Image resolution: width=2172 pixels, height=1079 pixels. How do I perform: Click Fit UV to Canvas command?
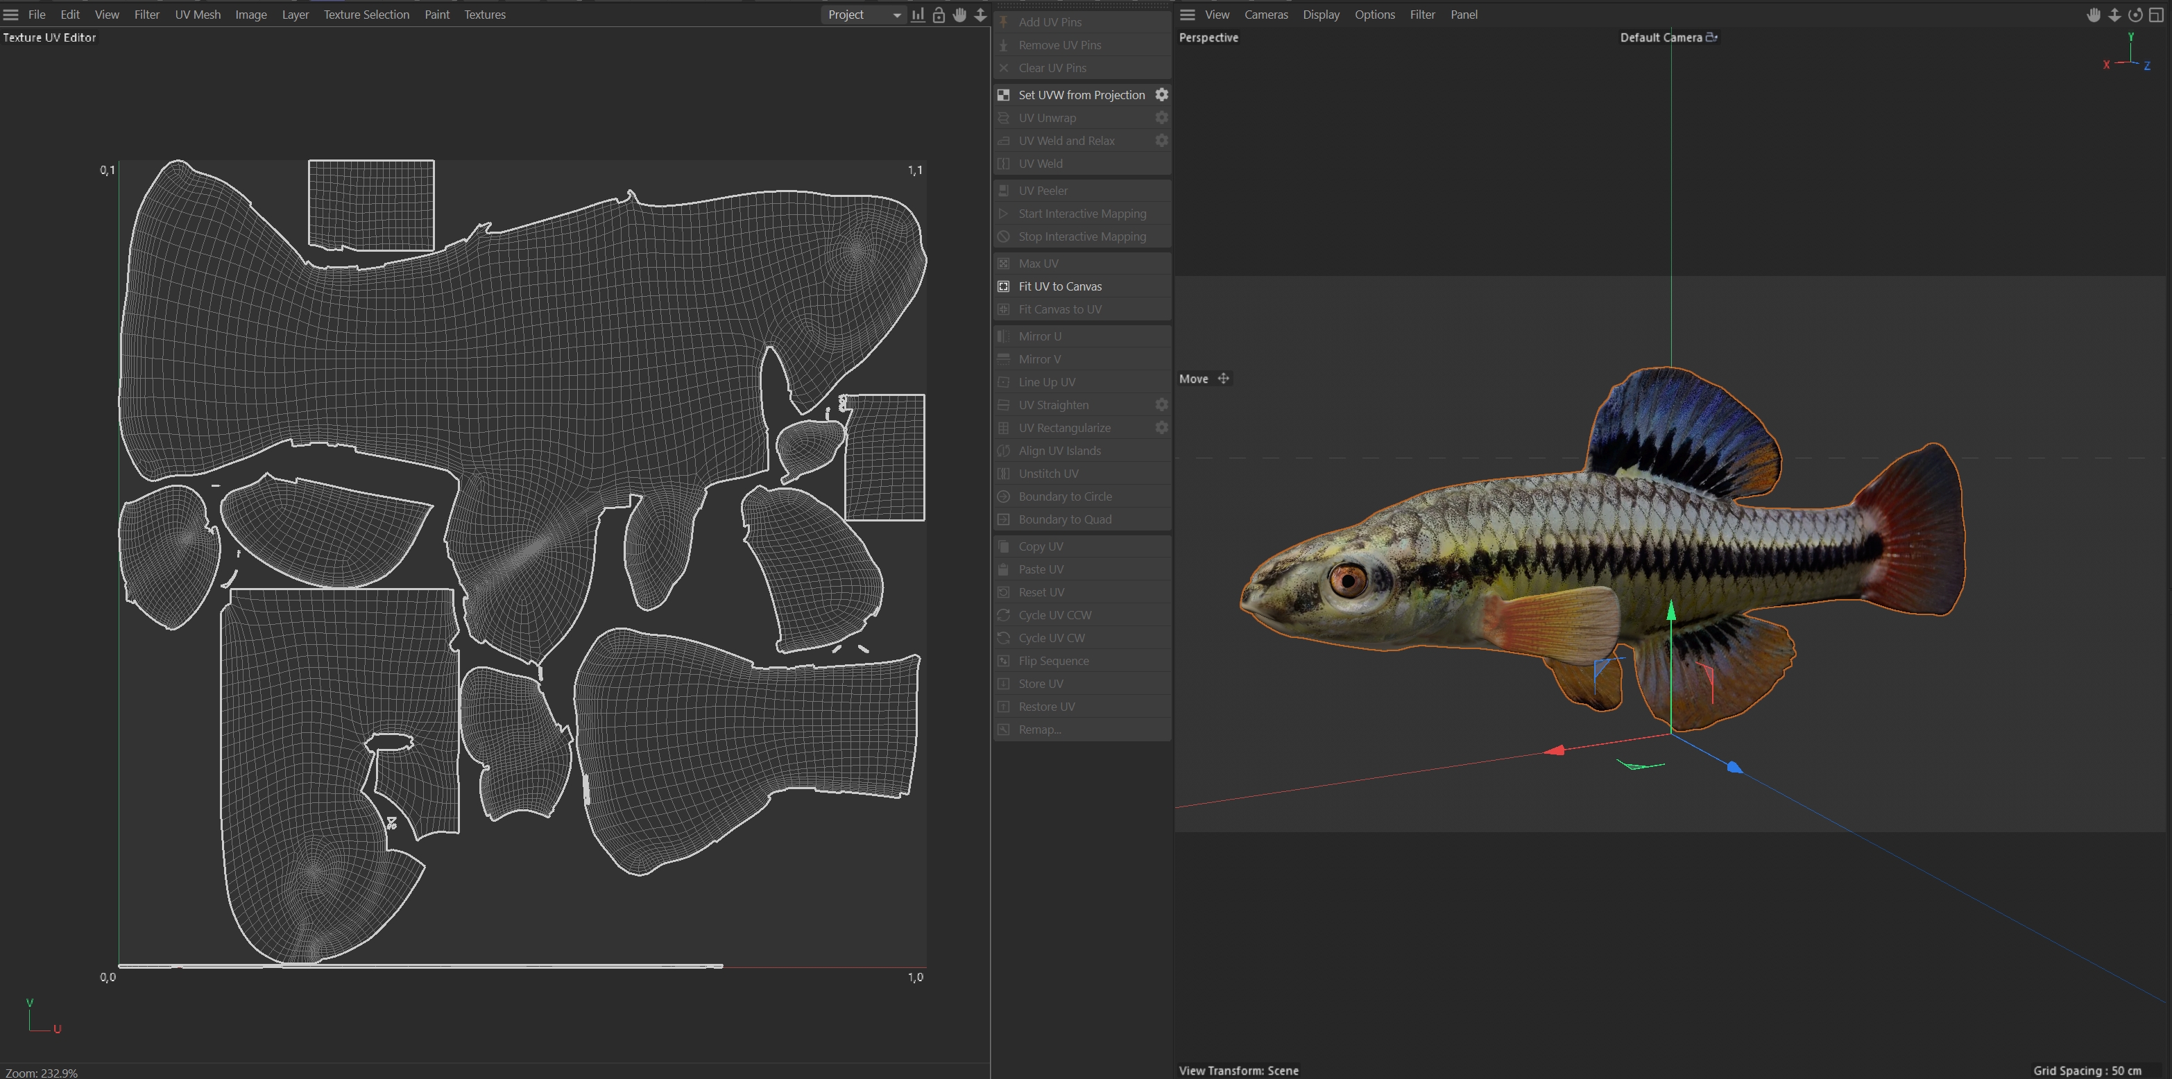coord(1060,286)
